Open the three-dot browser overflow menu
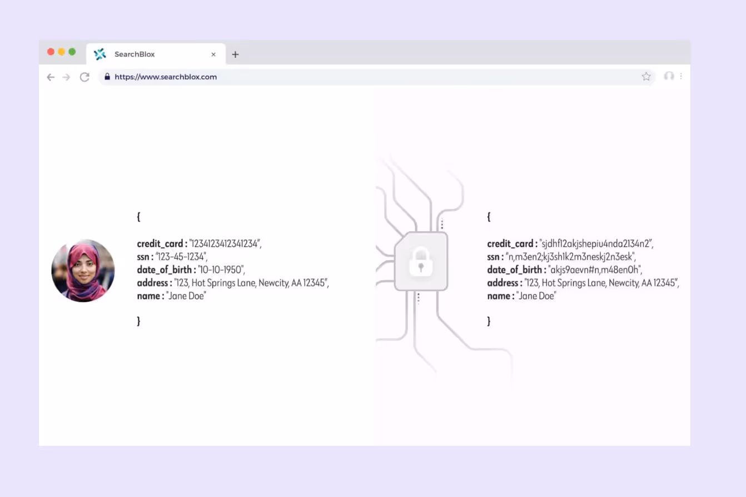Screen dimensions: 746x497 coord(681,77)
